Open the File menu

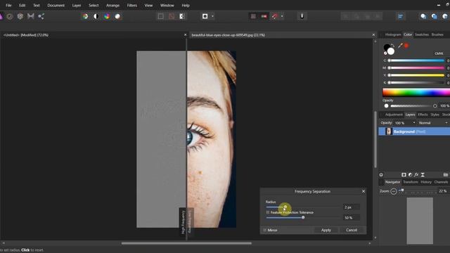pos(8,5)
